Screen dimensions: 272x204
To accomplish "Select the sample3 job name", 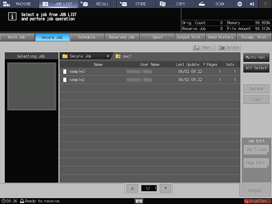I will (77, 72).
